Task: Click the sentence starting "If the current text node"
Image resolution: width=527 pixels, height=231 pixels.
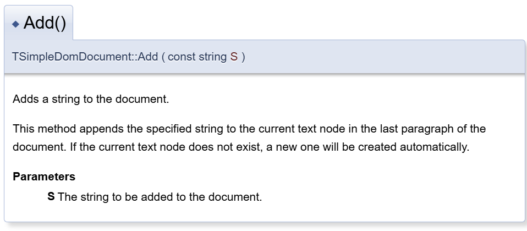Action: [270, 147]
